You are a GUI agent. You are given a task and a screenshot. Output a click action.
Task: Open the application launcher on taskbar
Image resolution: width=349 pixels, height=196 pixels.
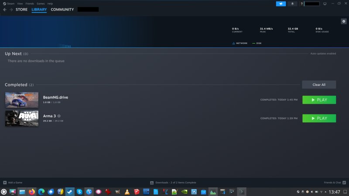point(4,192)
